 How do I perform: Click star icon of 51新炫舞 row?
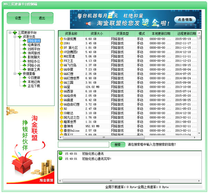pos(62,39)
